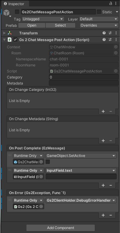Open the Overrides dropdown
Viewport: 120px width, 233px height.
tap(99, 25)
